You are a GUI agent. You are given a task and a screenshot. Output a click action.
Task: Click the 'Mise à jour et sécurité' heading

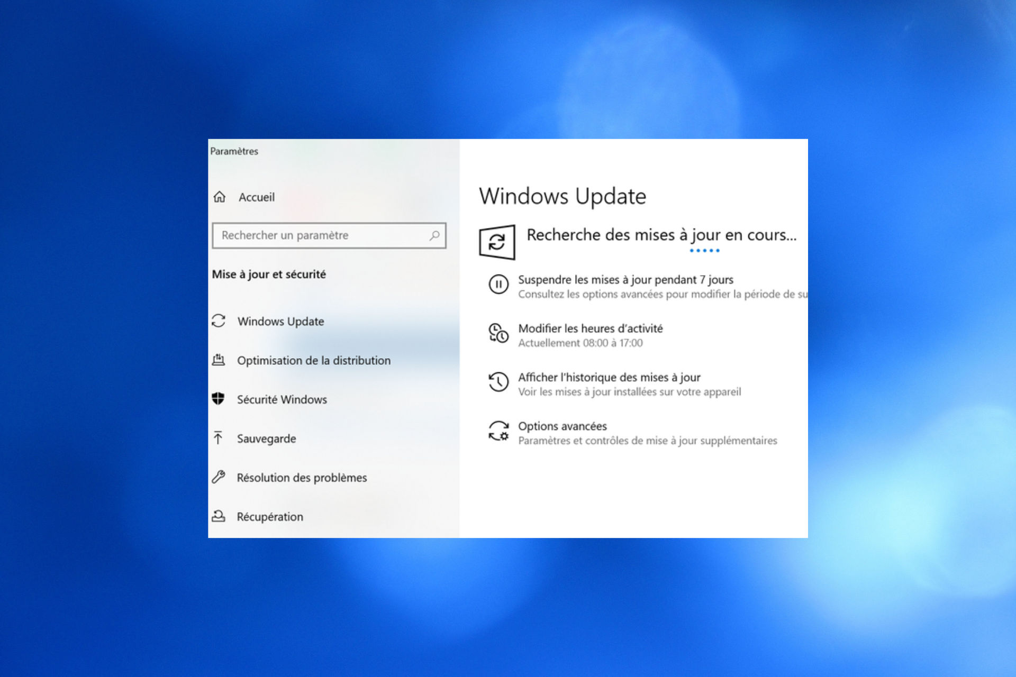(269, 275)
